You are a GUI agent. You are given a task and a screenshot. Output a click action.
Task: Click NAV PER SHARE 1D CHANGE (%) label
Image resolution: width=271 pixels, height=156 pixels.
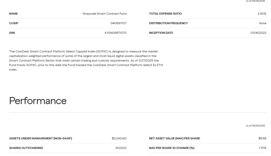click(x=172, y=148)
